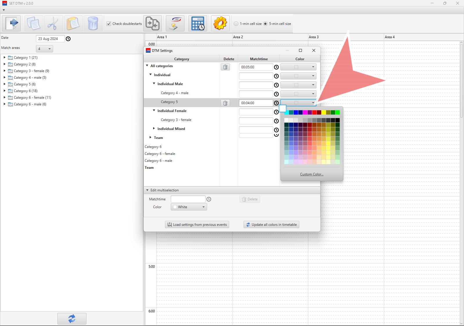The width and height of the screenshot is (464, 326).
Task: Delete the Category 5 row with trash icon
Action: point(225,103)
